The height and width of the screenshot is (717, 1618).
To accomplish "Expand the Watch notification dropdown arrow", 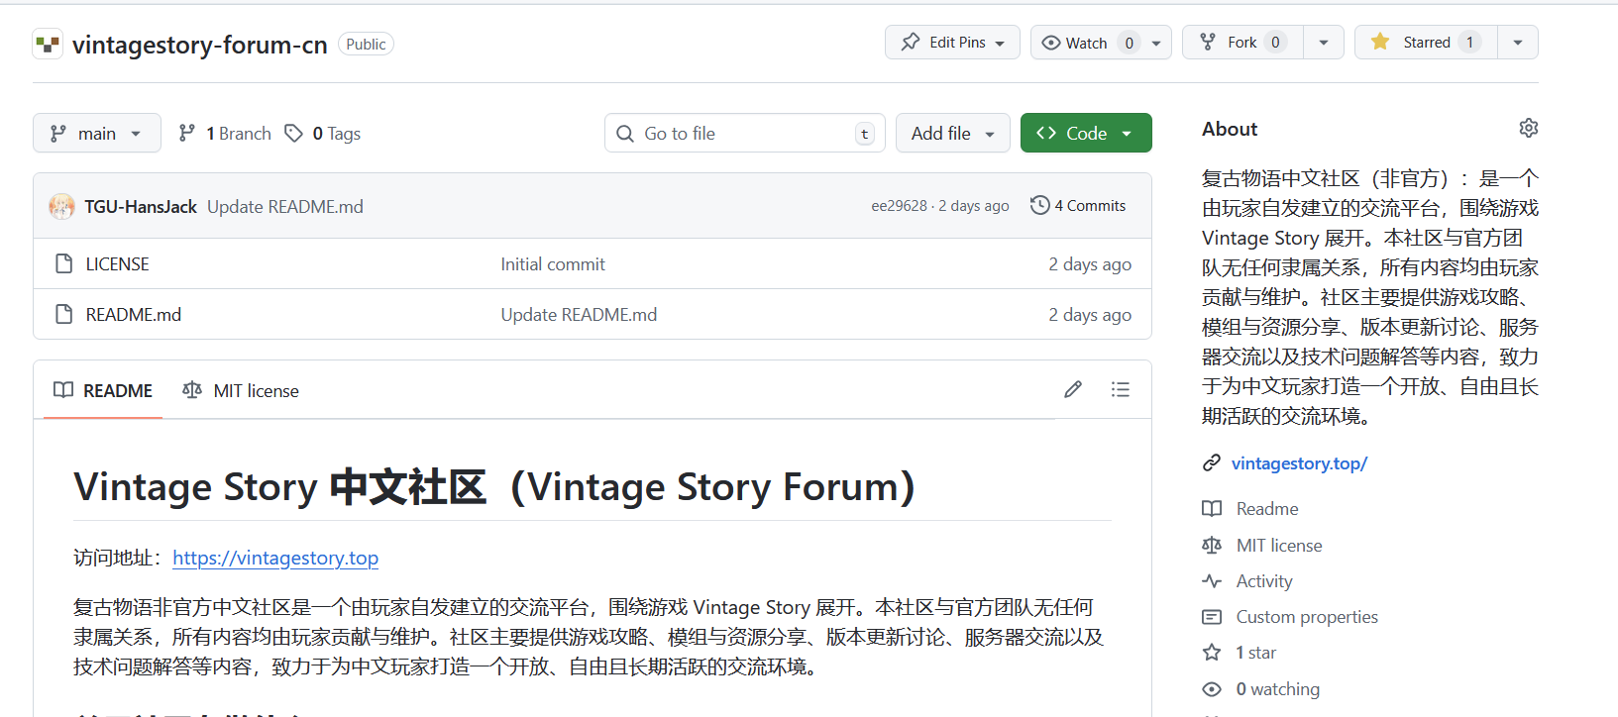I will pos(1156,43).
